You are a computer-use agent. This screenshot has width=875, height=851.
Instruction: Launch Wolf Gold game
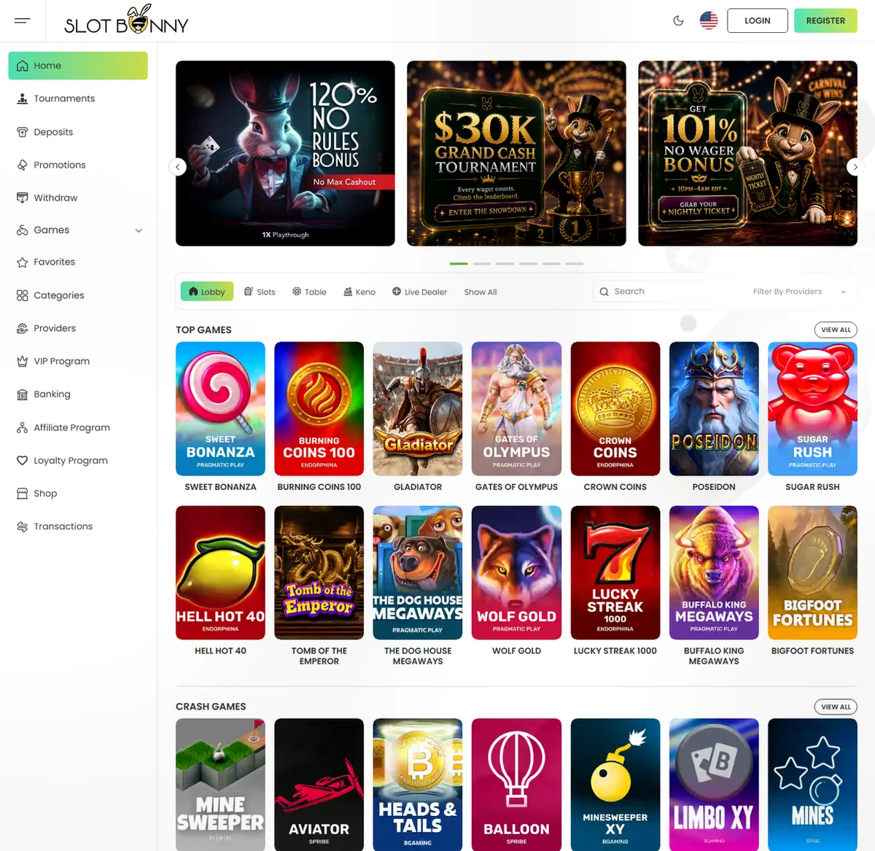tap(516, 572)
